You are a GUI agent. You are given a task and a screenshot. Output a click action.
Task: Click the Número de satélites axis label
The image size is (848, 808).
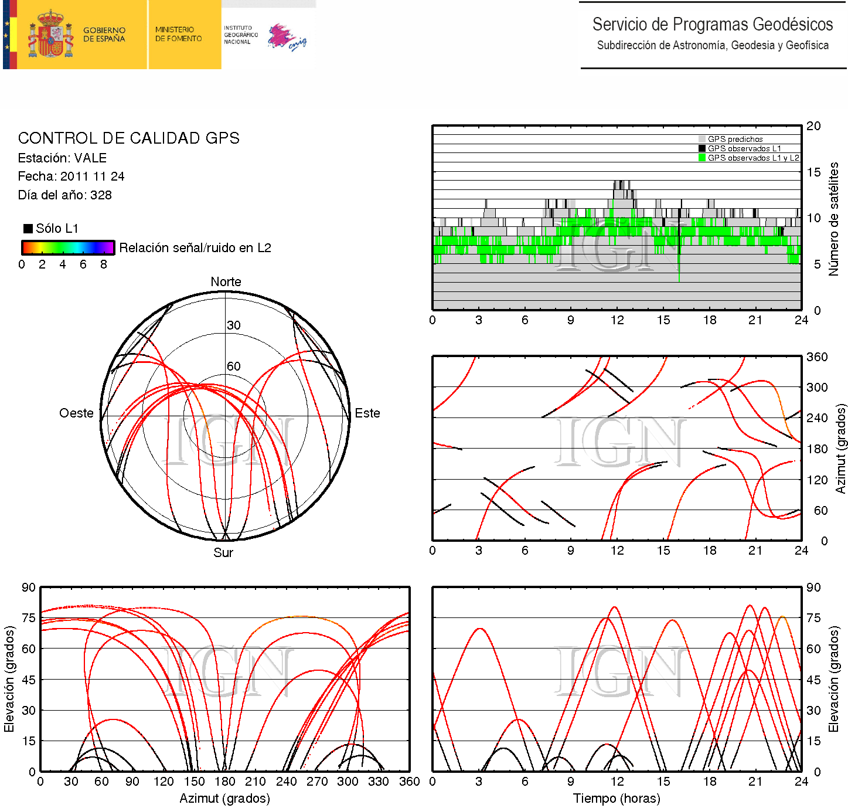click(834, 219)
